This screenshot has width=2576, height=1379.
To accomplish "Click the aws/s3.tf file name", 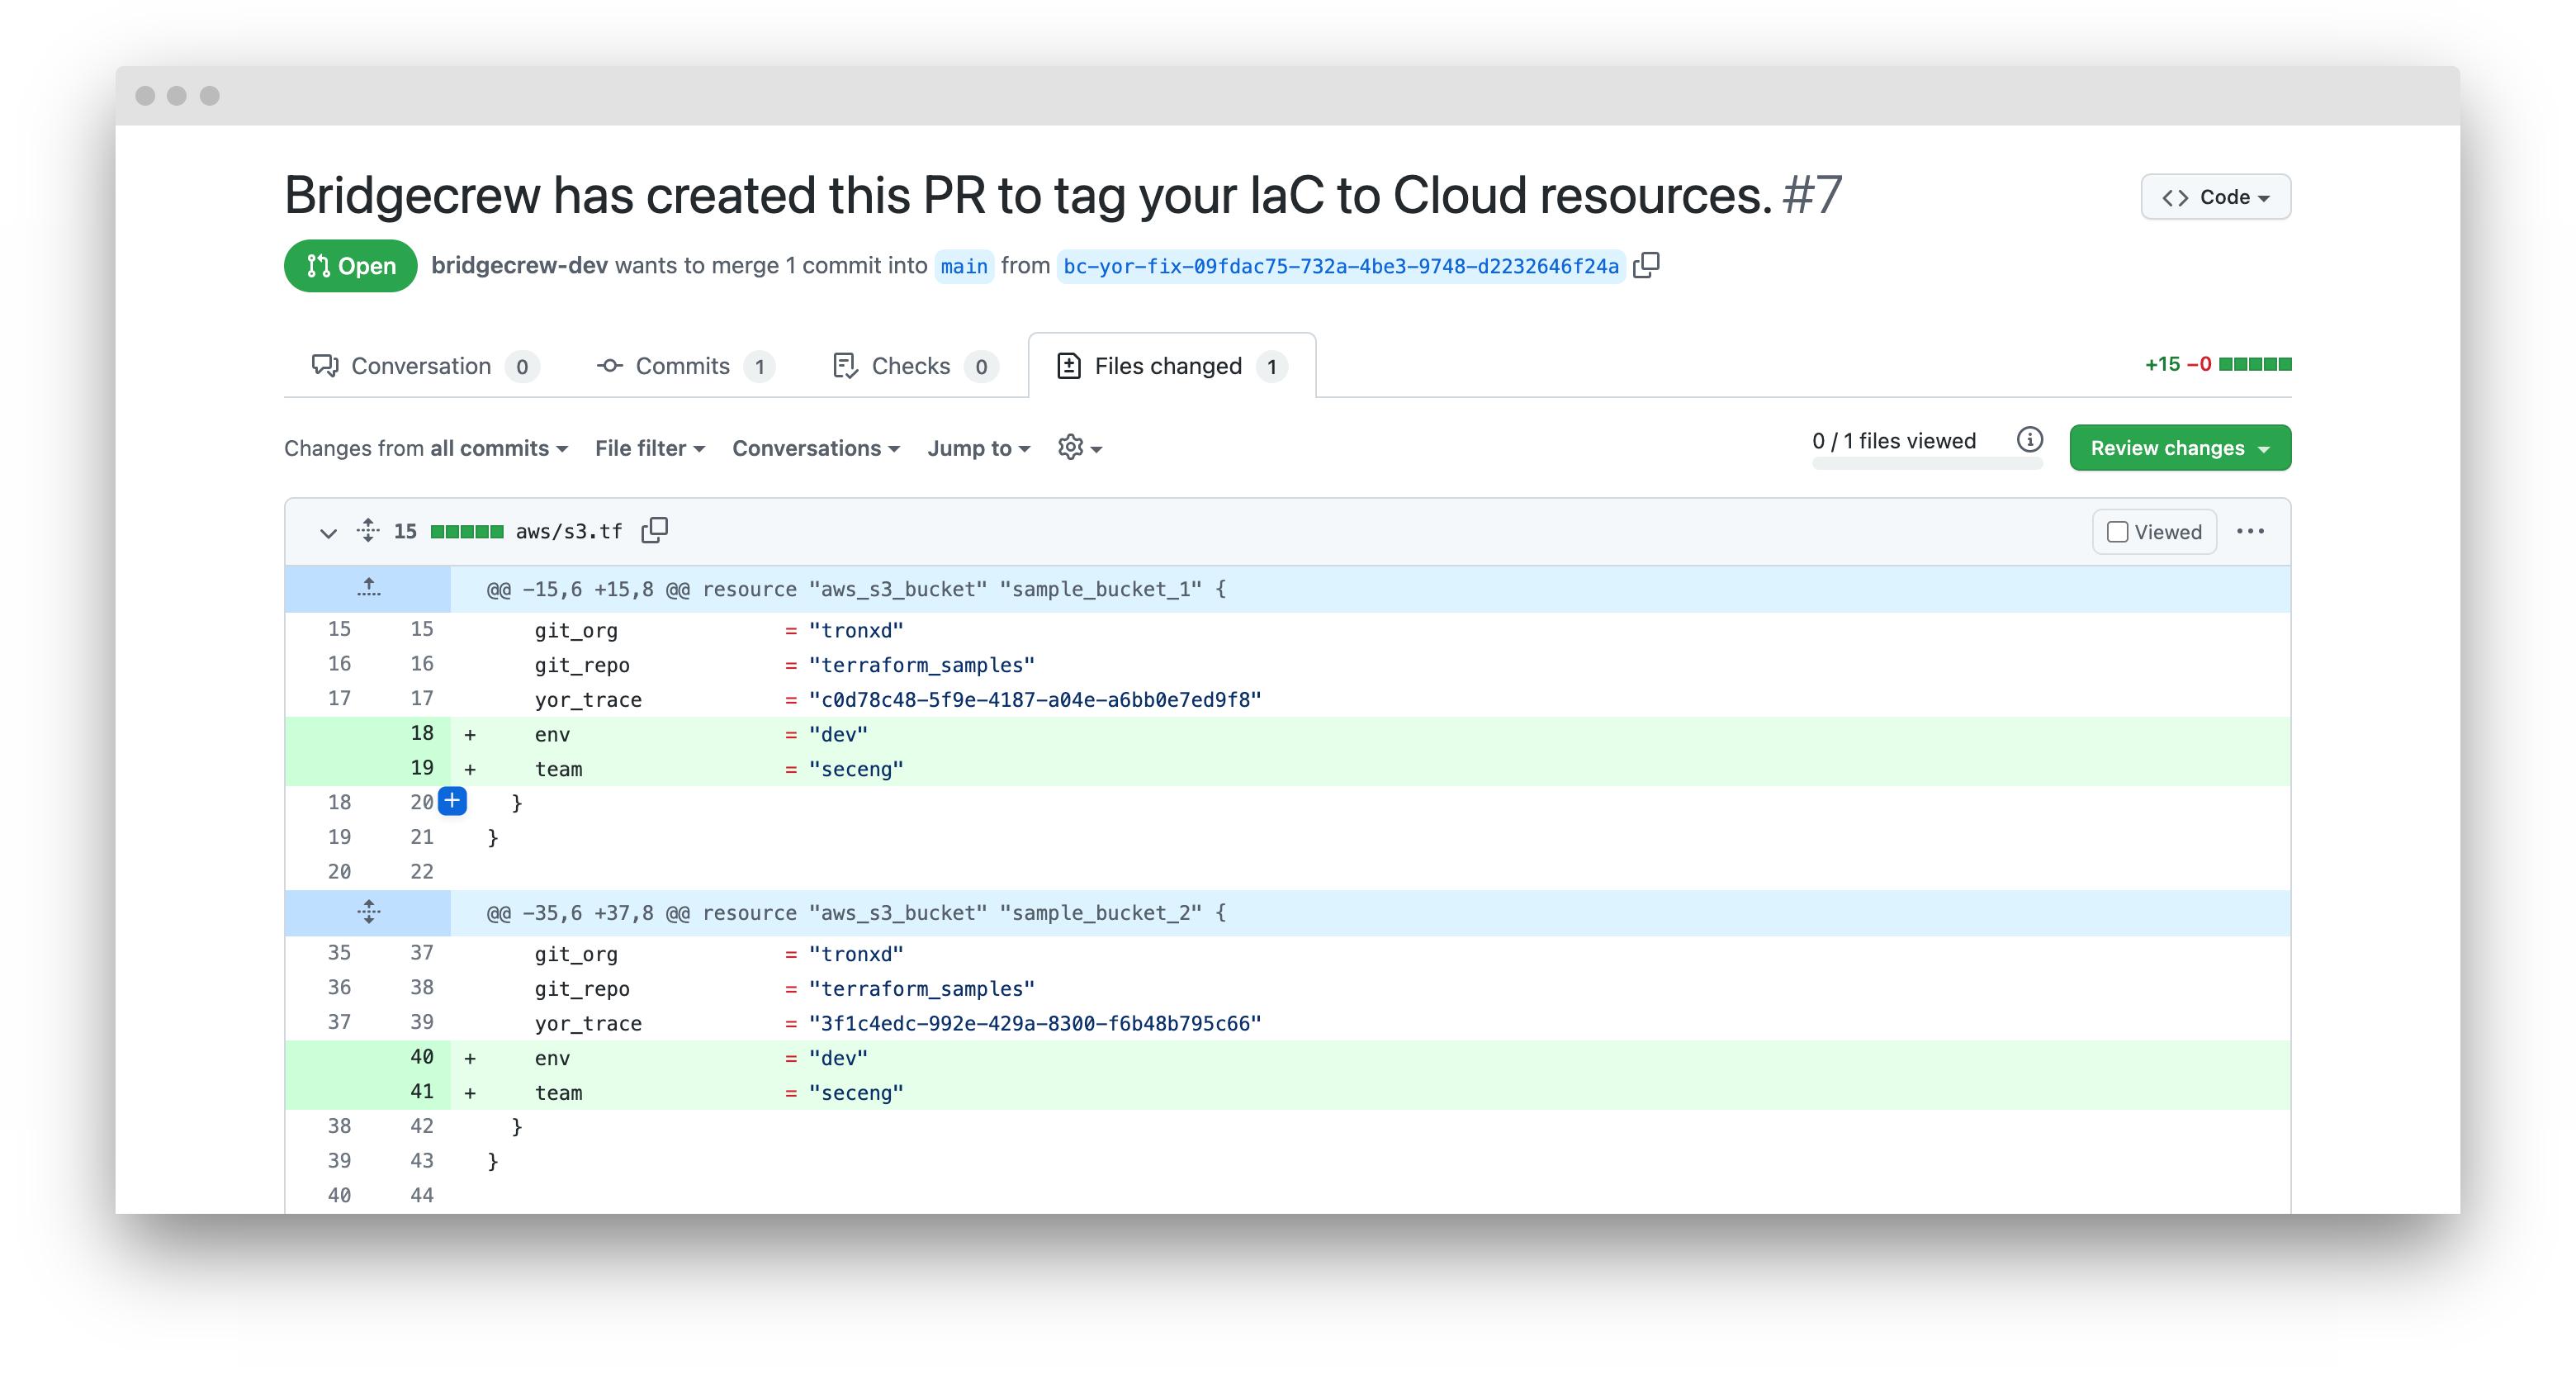I will click(569, 531).
